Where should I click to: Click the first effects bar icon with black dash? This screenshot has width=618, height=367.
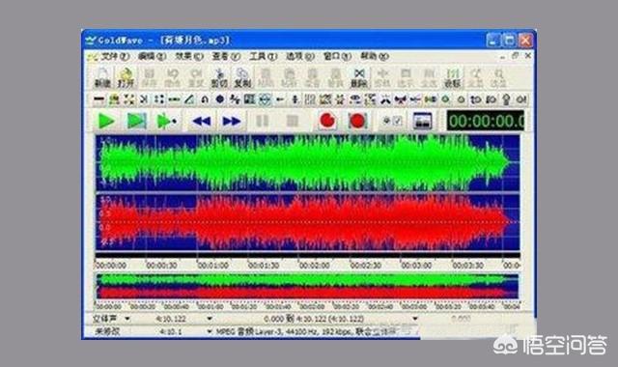[x=98, y=99]
